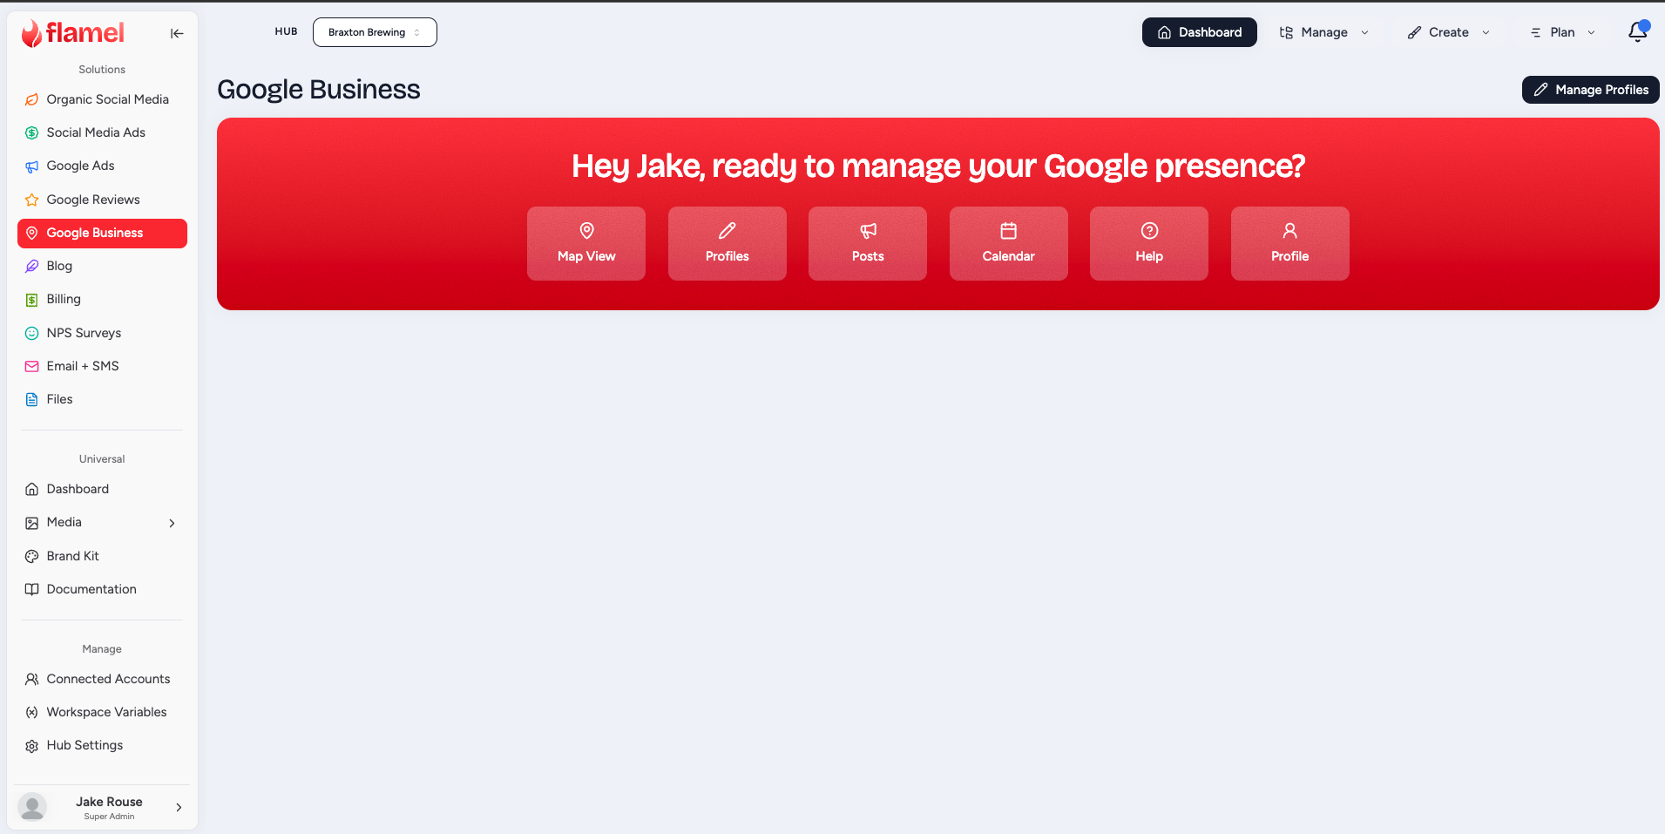
Task: Click the Billing dollar icon
Action: click(32, 300)
